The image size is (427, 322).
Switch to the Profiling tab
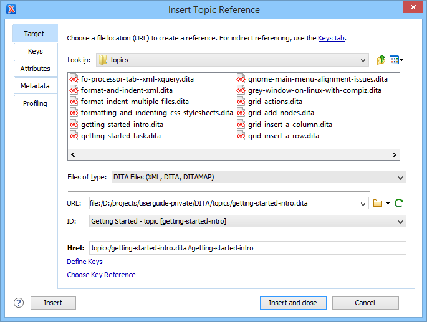35,103
